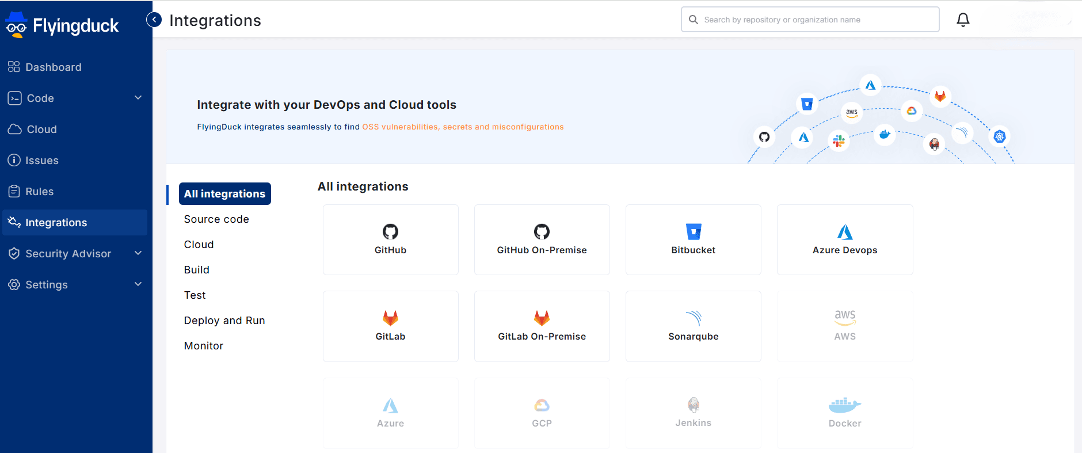Open the Bitbucket integration card
Viewport: 1082px width, 453px height.
coord(694,239)
